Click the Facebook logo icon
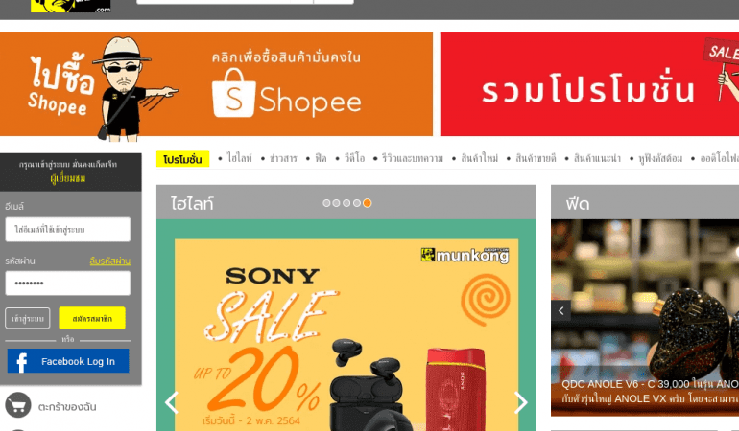 pyautogui.click(x=21, y=362)
